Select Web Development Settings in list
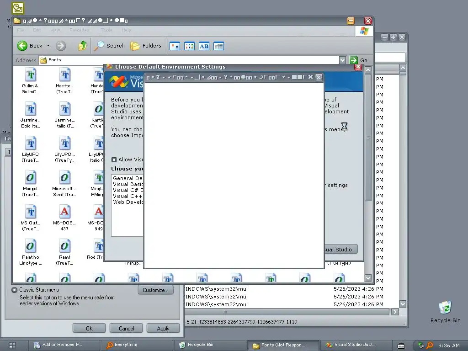The width and height of the screenshot is (468, 351). [128, 202]
